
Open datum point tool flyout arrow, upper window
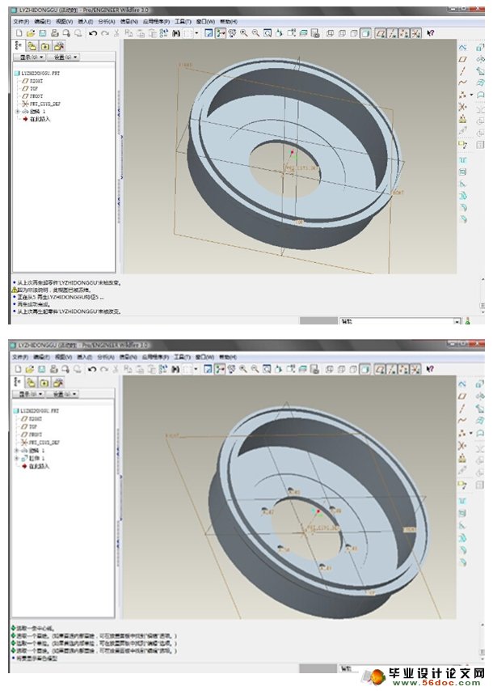pos(471,95)
